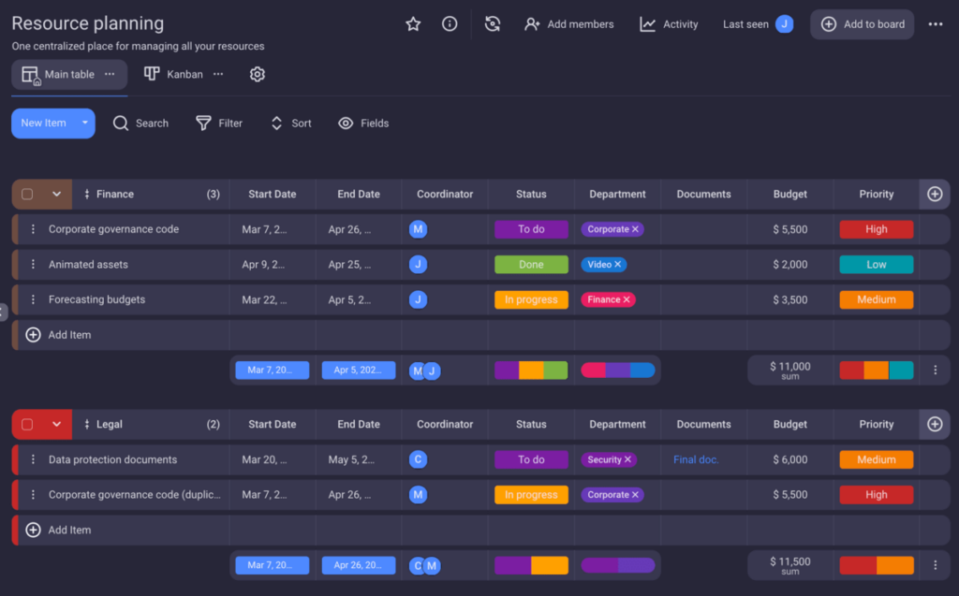Open the Integrate icon next to info
This screenshot has height=596, width=959.
(x=492, y=24)
